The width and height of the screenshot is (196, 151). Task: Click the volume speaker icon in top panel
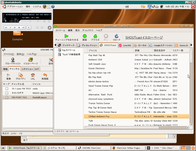(127, 7)
